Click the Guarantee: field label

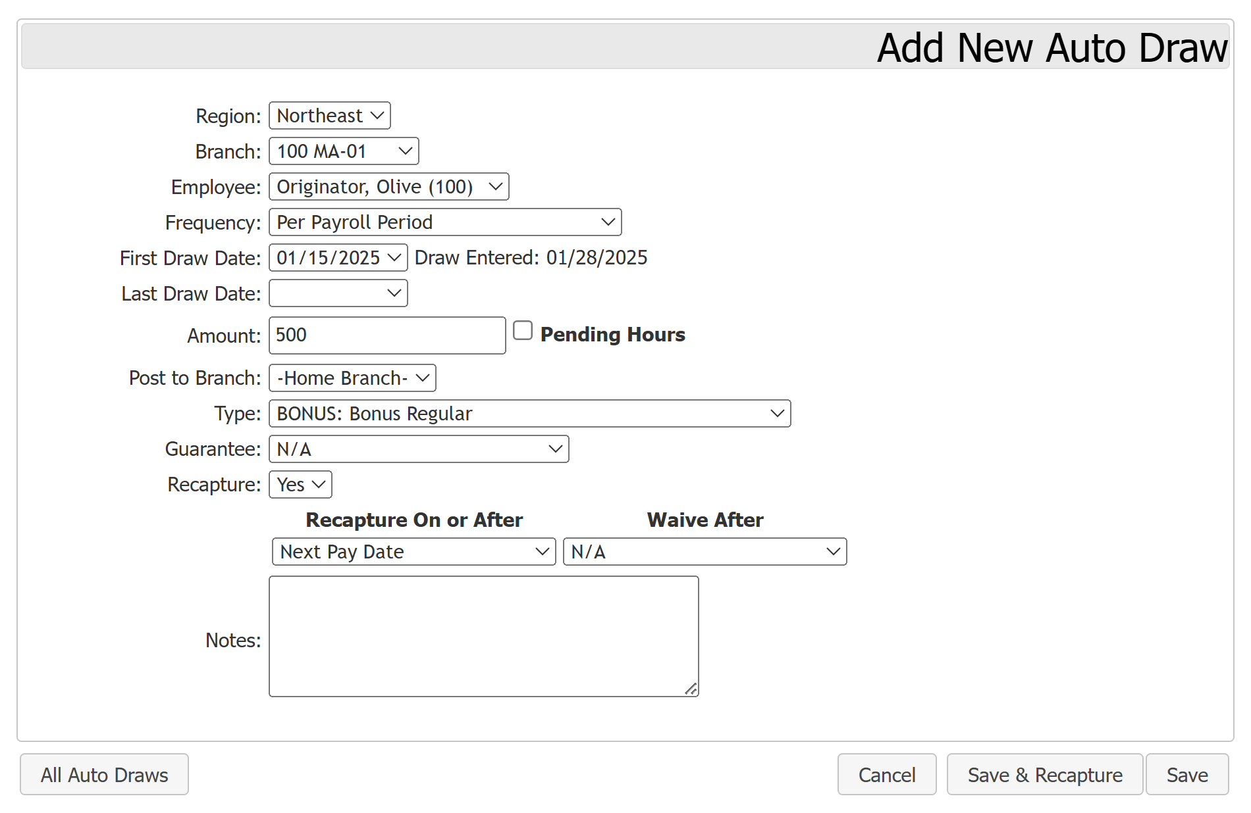click(x=213, y=449)
